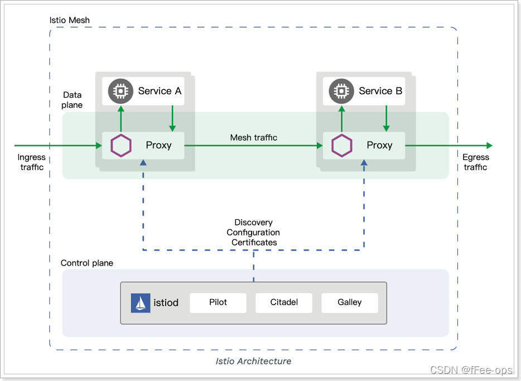
Task: Select the Pilot component box
Action: click(218, 302)
